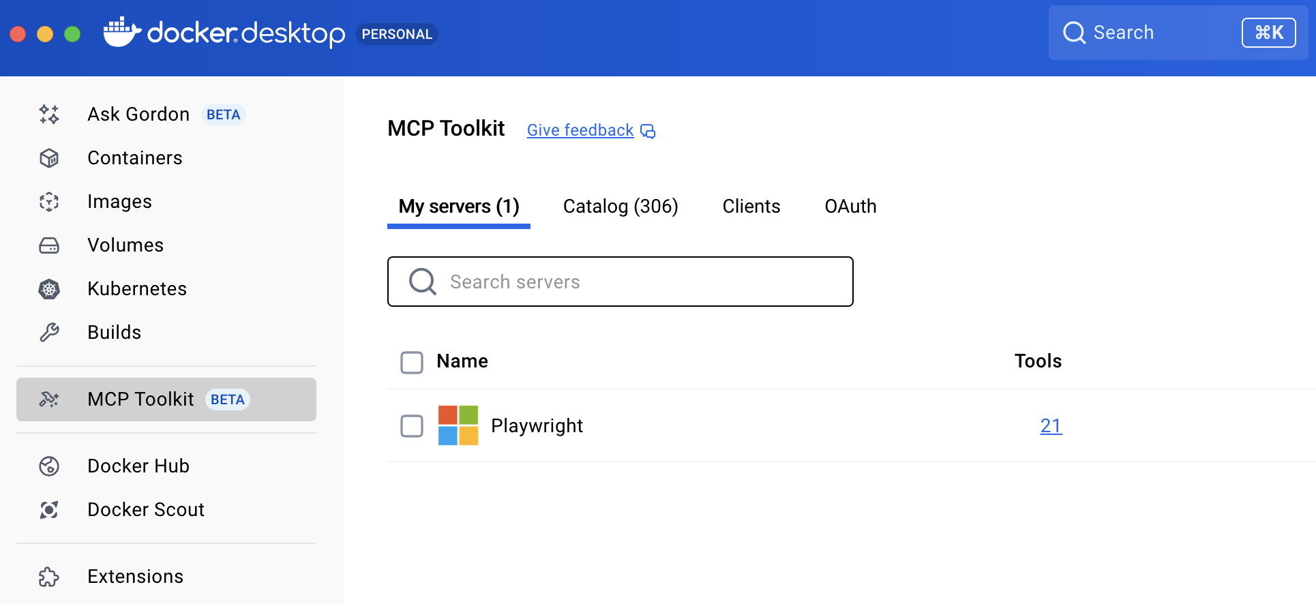Click the Images icon in sidebar

coord(49,202)
